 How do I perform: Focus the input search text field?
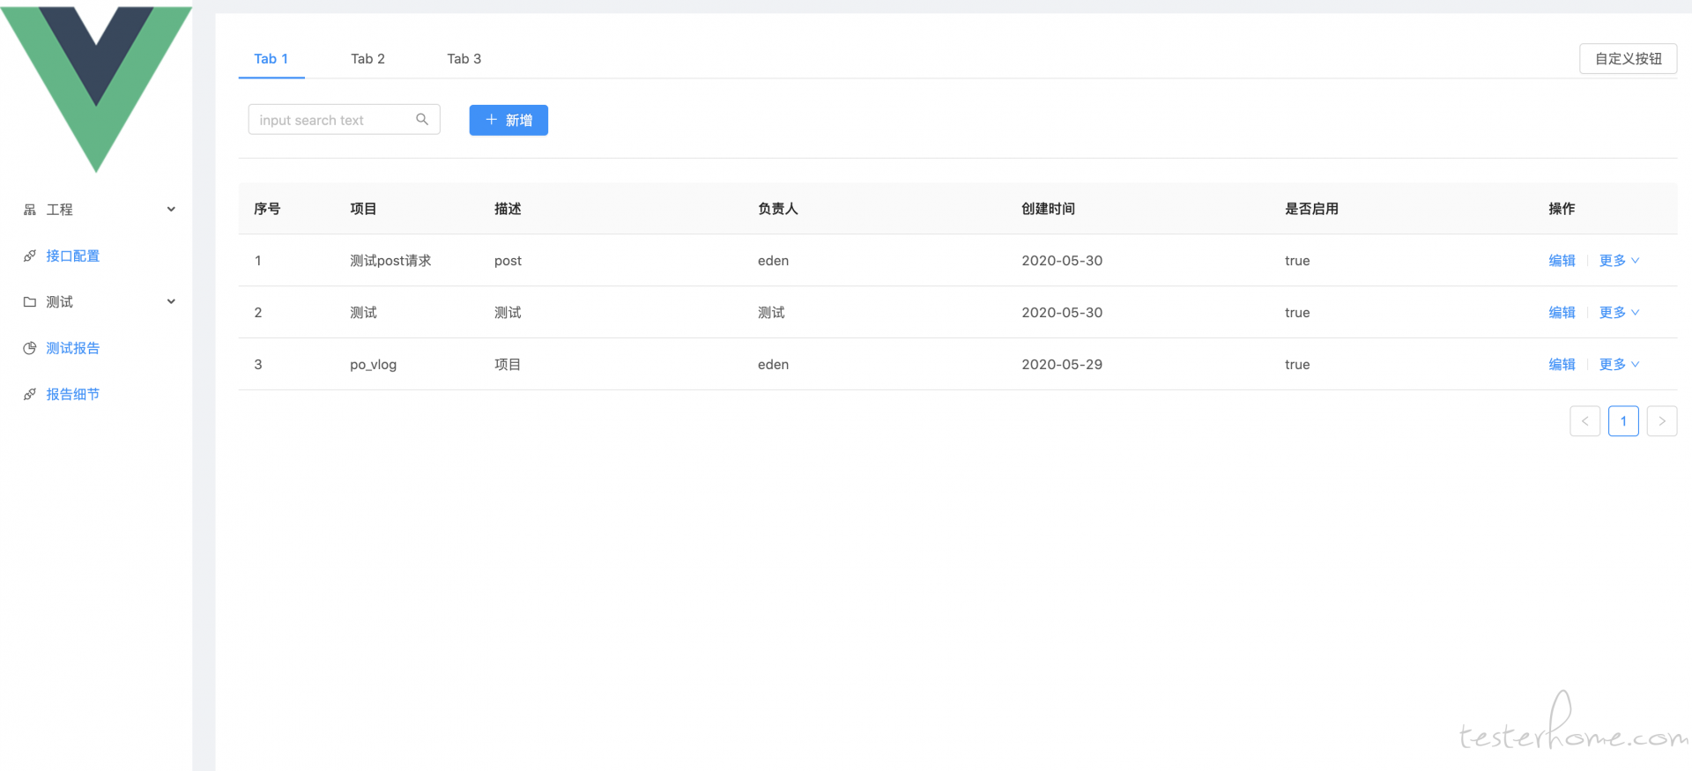click(x=344, y=120)
